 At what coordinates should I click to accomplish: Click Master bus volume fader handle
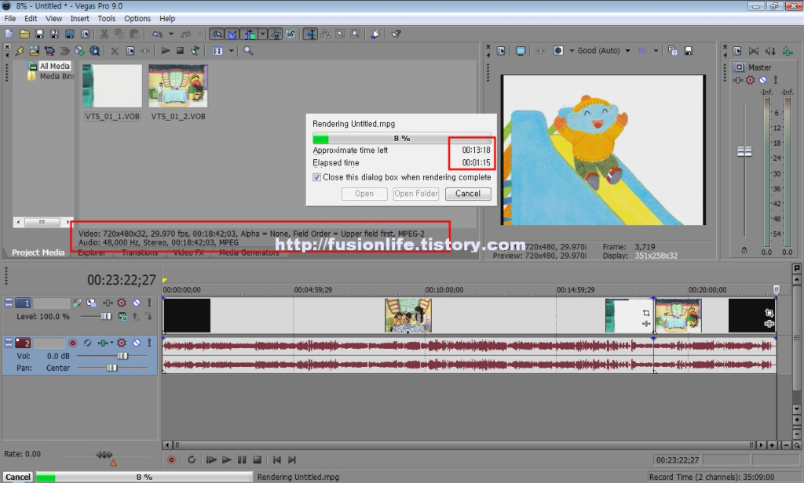pos(744,151)
